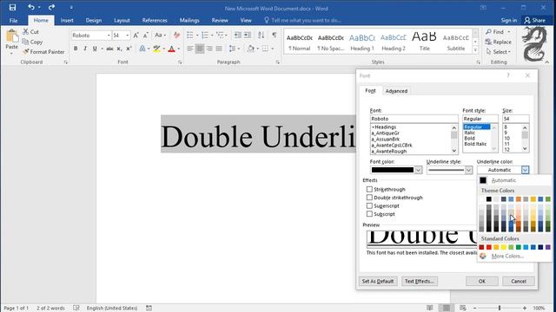Apply strikethrough from the ribbon

pyautogui.click(x=110, y=49)
